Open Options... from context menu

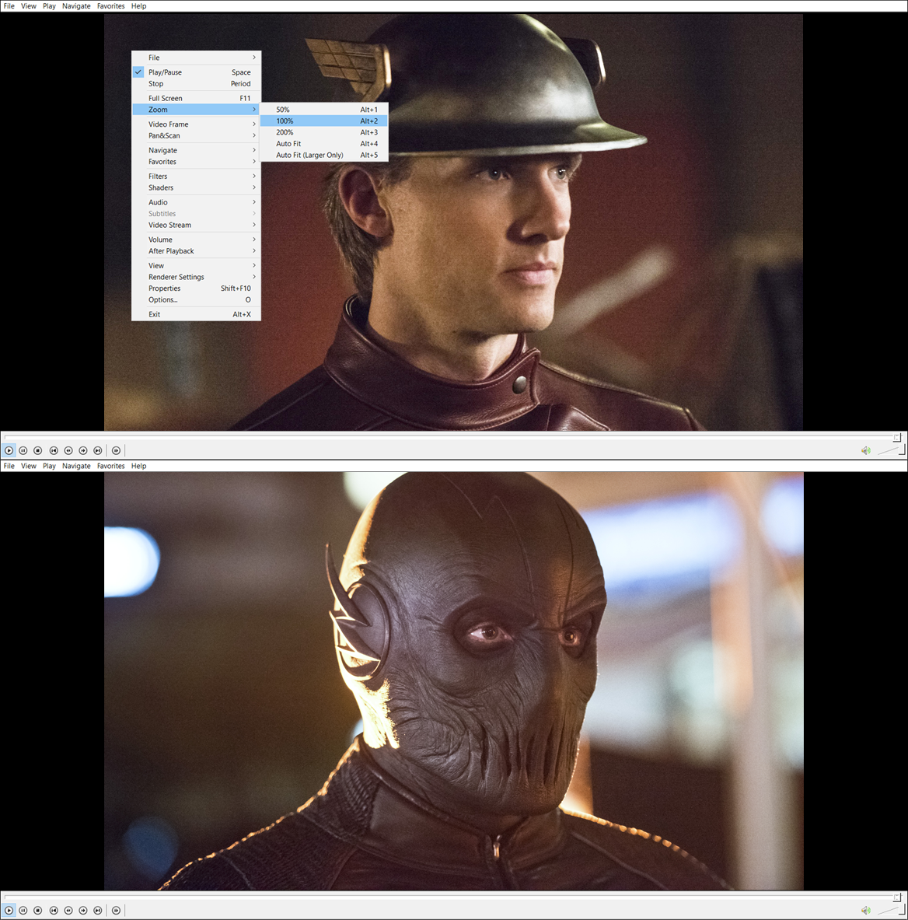click(197, 300)
